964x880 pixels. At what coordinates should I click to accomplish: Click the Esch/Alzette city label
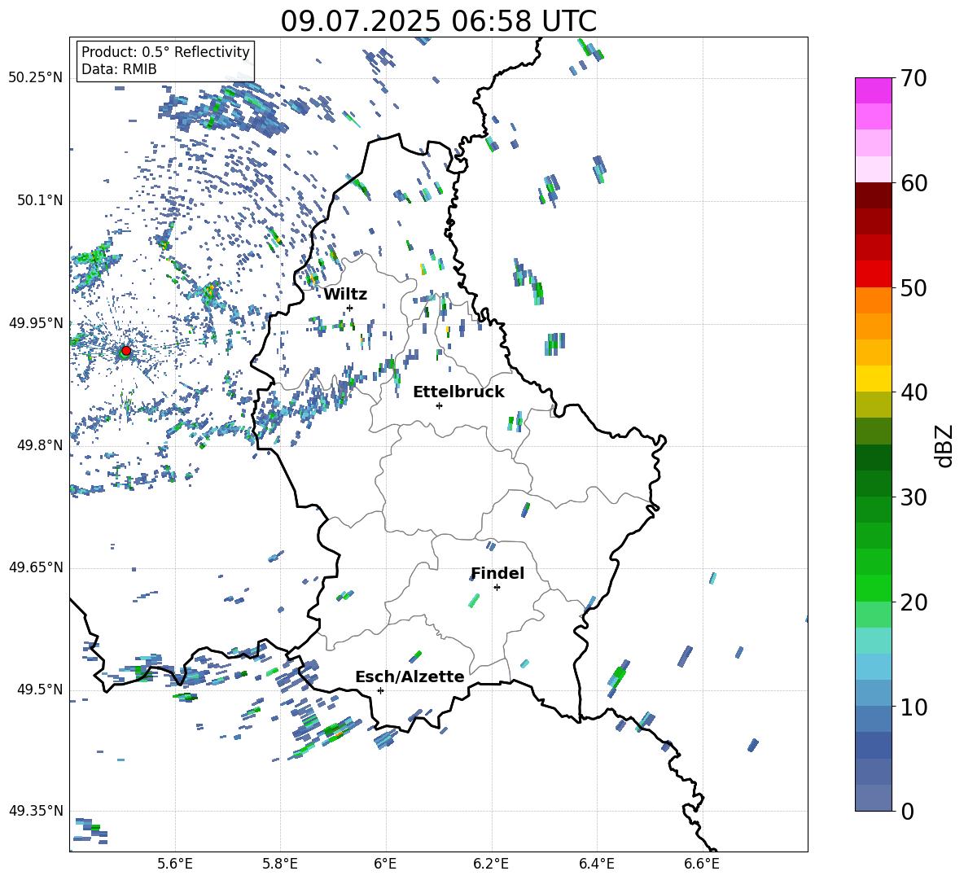(x=410, y=676)
